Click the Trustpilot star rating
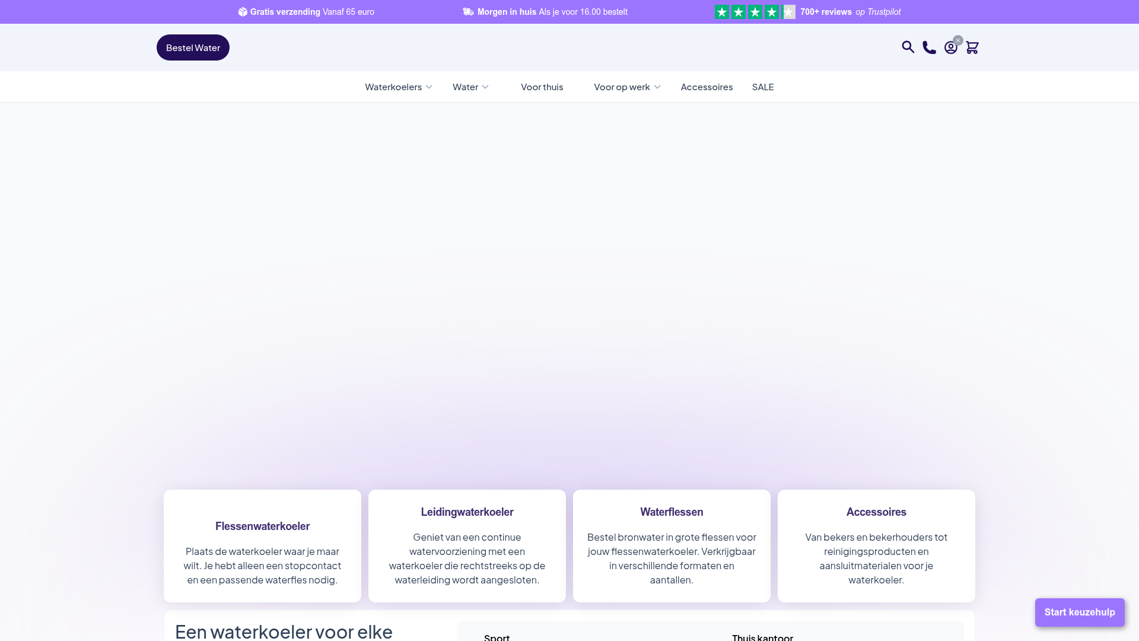 coord(755,12)
